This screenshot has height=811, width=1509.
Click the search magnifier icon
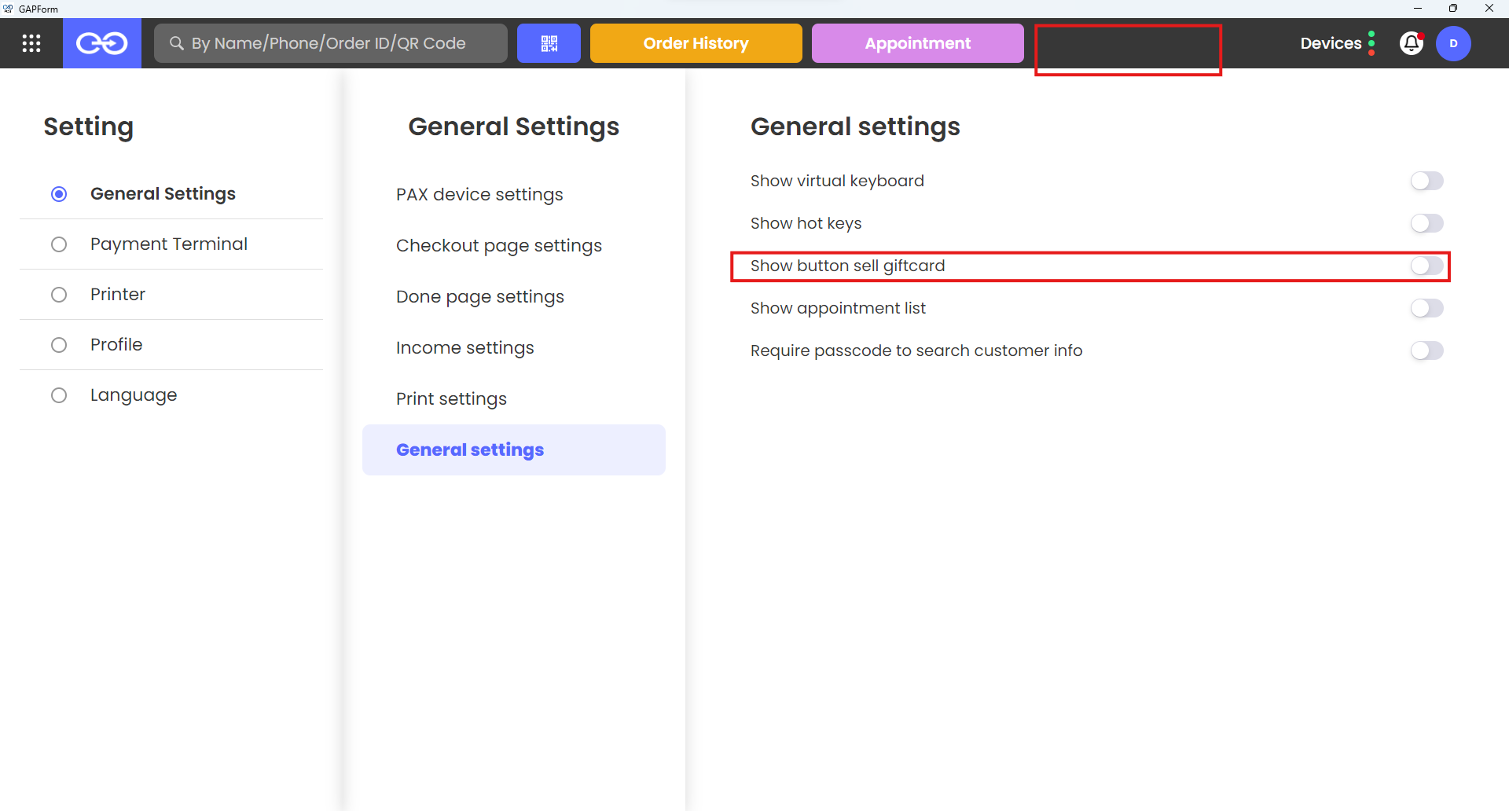coord(177,43)
